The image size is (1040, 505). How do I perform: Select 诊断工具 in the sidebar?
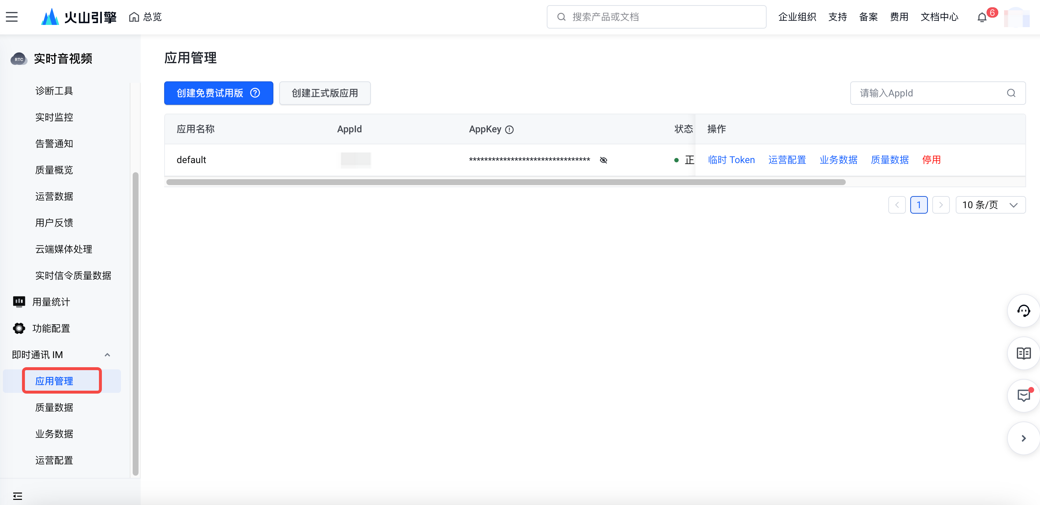[54, 91]
